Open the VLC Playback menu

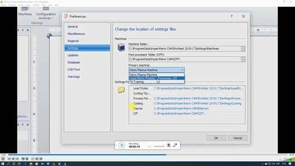pyautogui.click(x=12, y=5)
